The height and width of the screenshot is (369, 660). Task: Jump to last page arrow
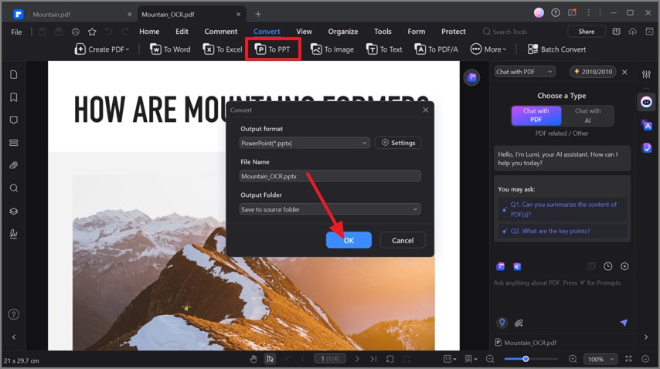coord(373,359)
